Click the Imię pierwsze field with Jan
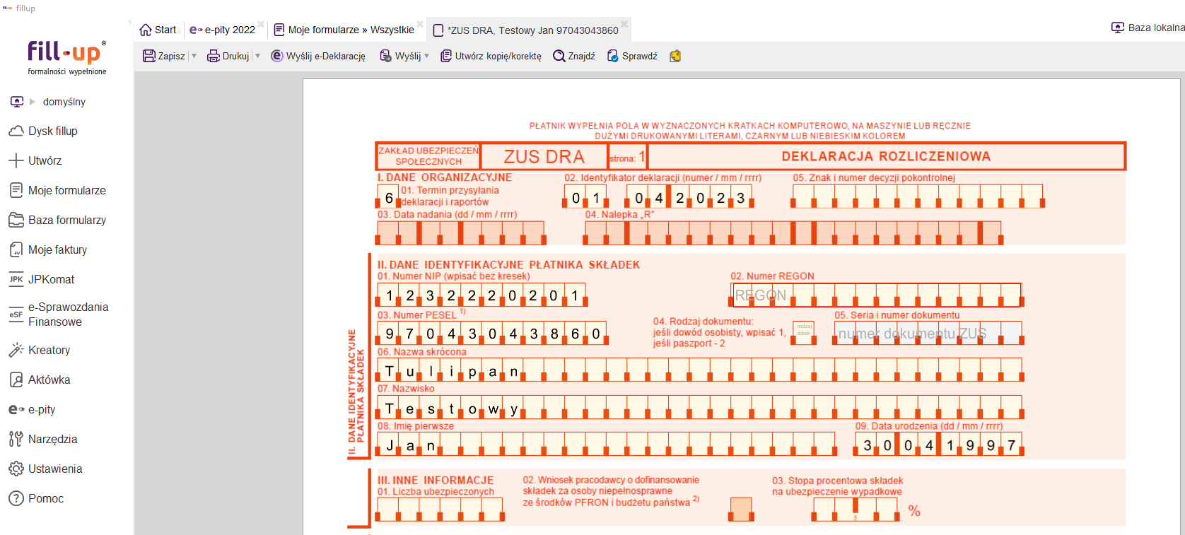1185x535 pixels. click(x=607, y=444)
